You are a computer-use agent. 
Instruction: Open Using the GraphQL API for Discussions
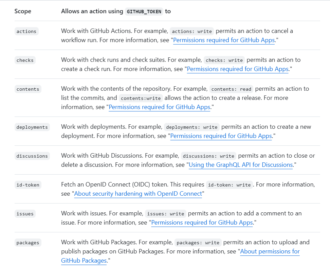(241, 165)
